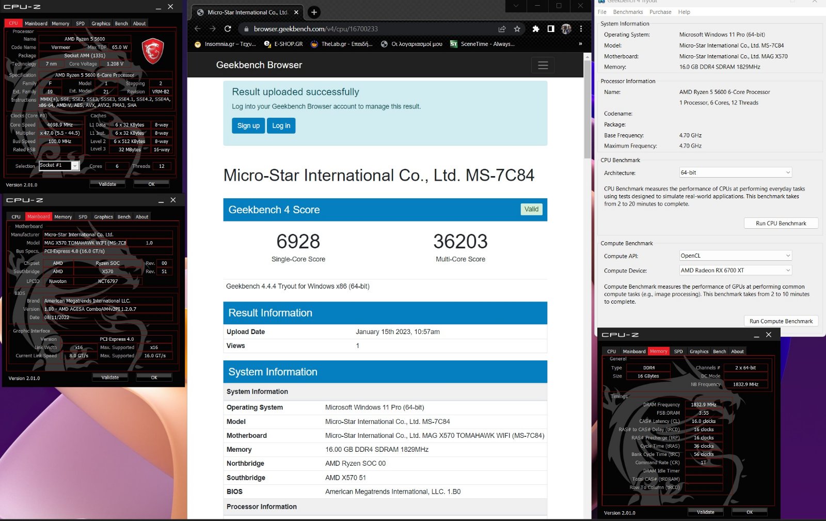826x521 pixels.
Task: Click Validate in top CPU-Z window
Action: pos(107,184)
